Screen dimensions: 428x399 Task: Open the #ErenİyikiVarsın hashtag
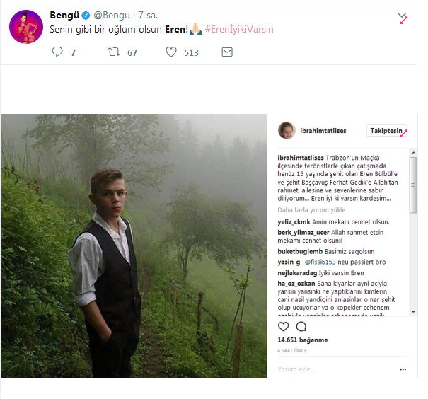pos(239,30)
